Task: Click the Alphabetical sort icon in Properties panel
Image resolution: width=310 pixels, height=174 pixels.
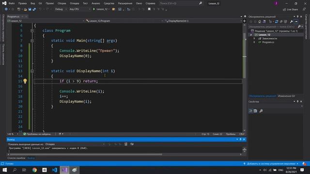Action: coord(255,111)
